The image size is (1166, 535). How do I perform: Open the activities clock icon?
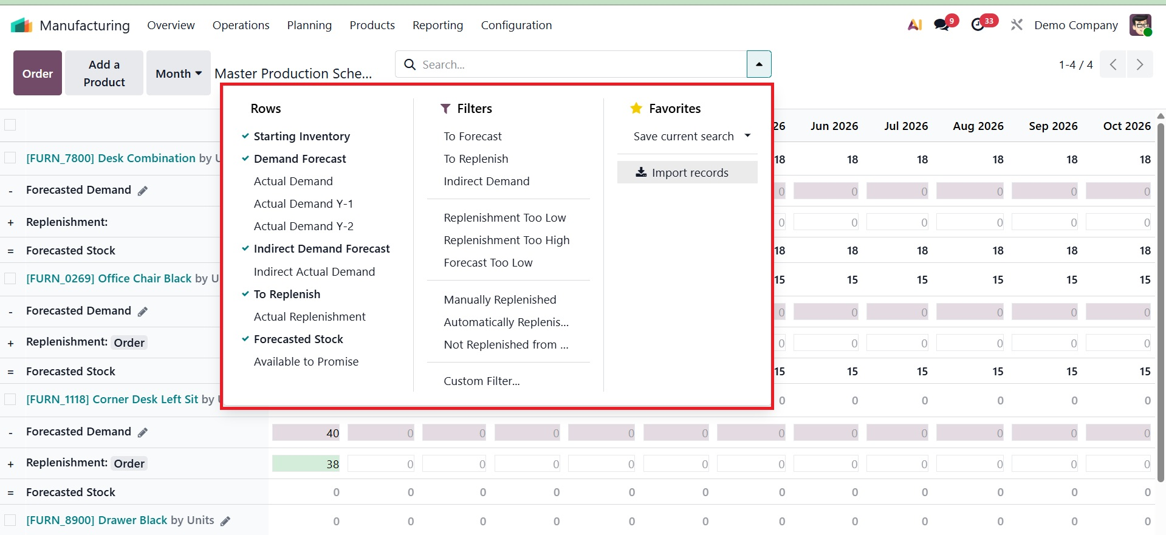pos(978,25)
